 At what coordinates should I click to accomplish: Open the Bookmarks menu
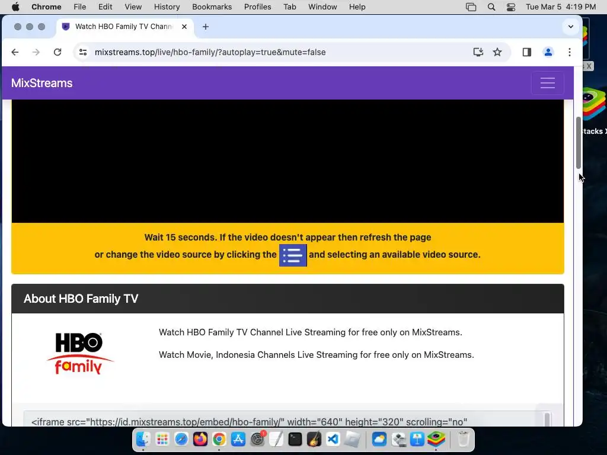click(212, 7)
